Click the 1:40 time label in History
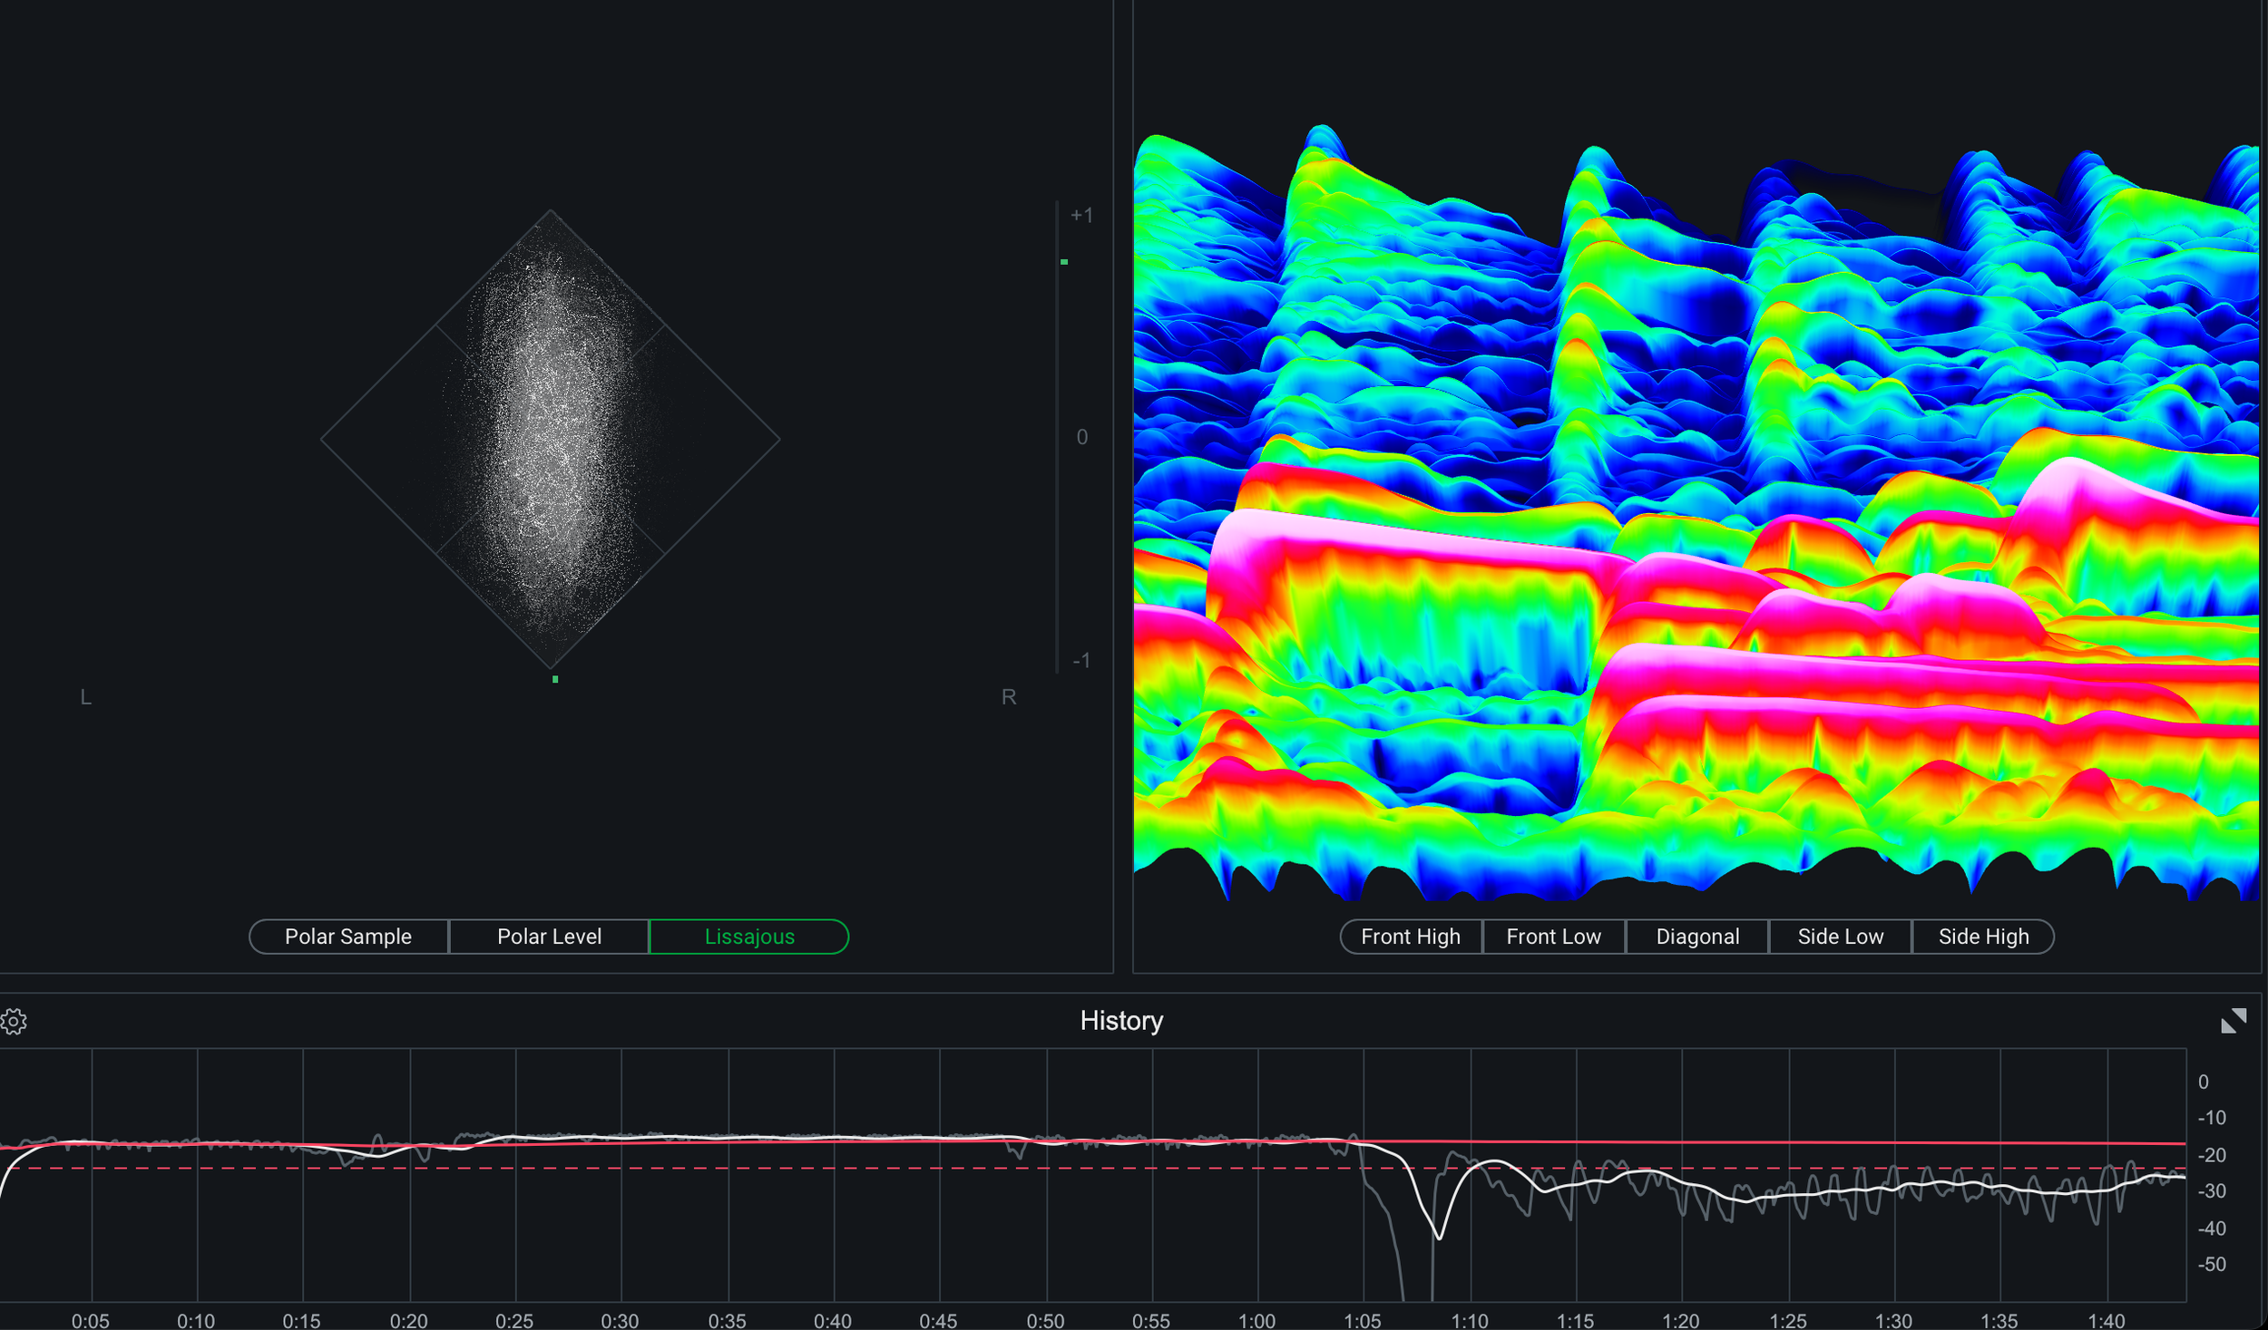This screenshot has width=2268, height=1330. (x=2106, y=1321)
